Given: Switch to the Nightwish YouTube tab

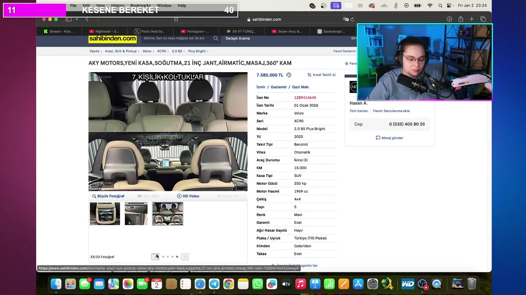Looking at the screenshot, I should click(x=104, y=31).
